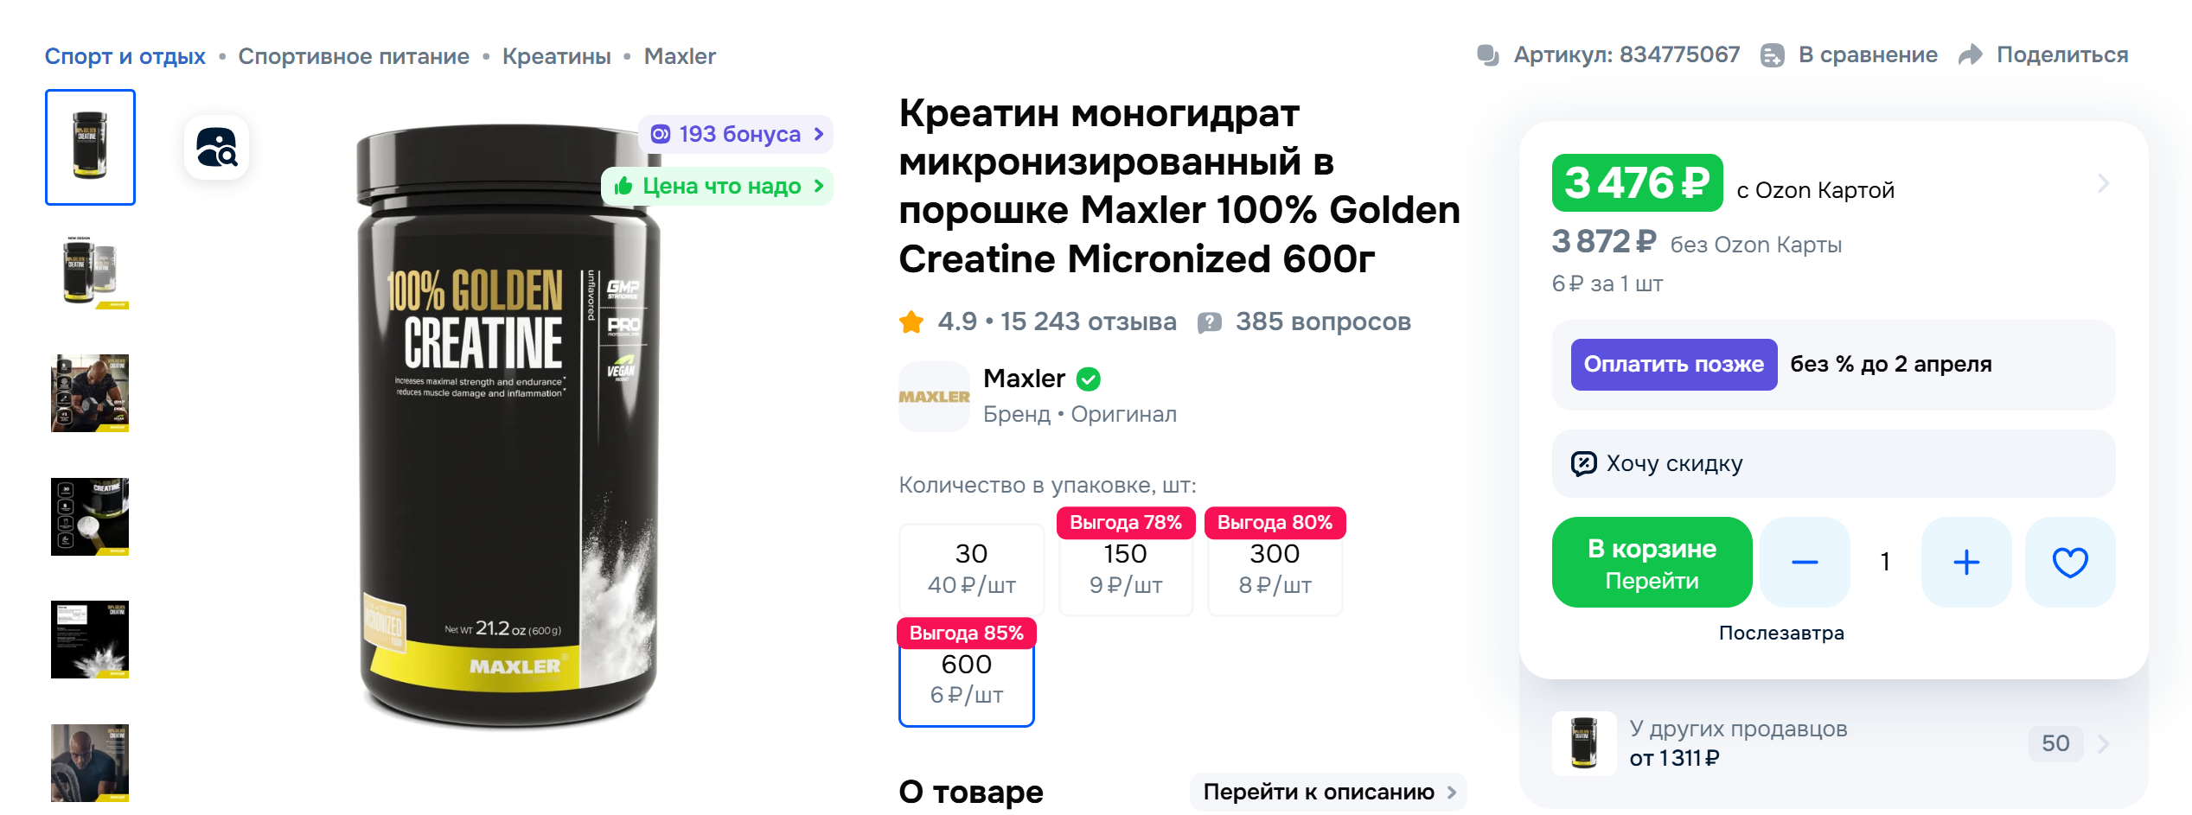Add product to favorites with heart icon
This screenshot has height=815, width=2192.
click(2069, 563)
